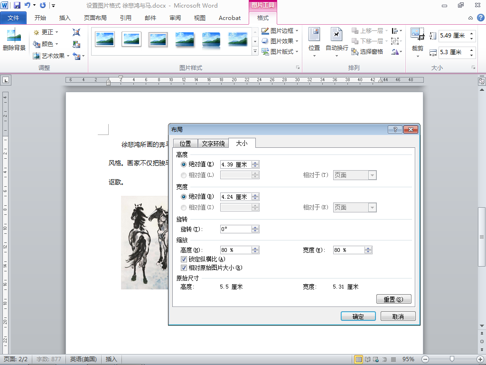Click the 取消 cancel button
Screen dimensions: 486x365
tap(398, 316)
